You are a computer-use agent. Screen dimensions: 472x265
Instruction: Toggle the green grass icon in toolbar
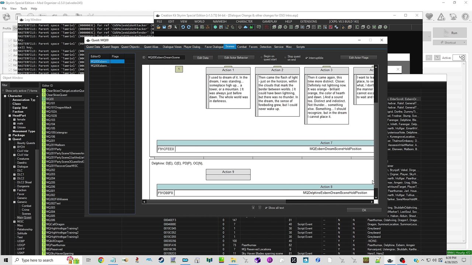[x=251, y=27]
